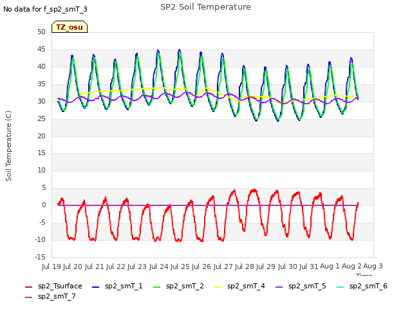Select the sp2_smT_2 legend label
Screen dimensions: 412x309
pos(185,286)
